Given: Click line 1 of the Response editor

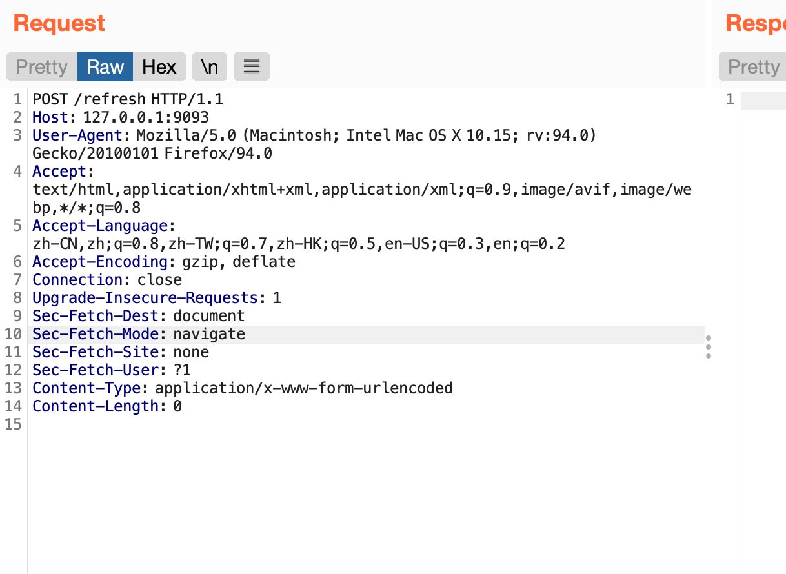Looking at the screenshot, I should coord(763,100).
